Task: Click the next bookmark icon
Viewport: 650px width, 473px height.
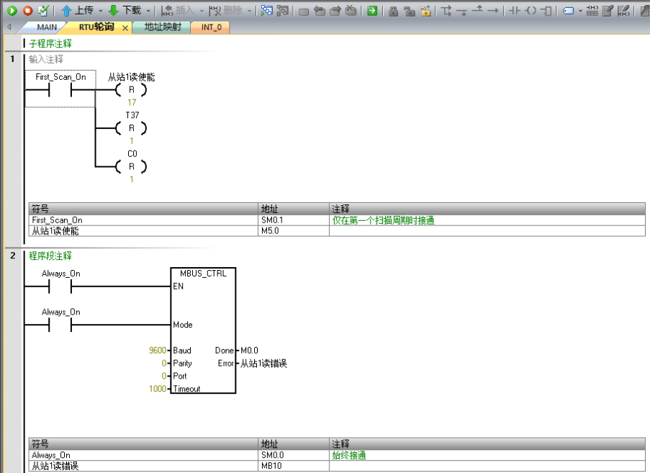Action: click(x=320, y=12)
